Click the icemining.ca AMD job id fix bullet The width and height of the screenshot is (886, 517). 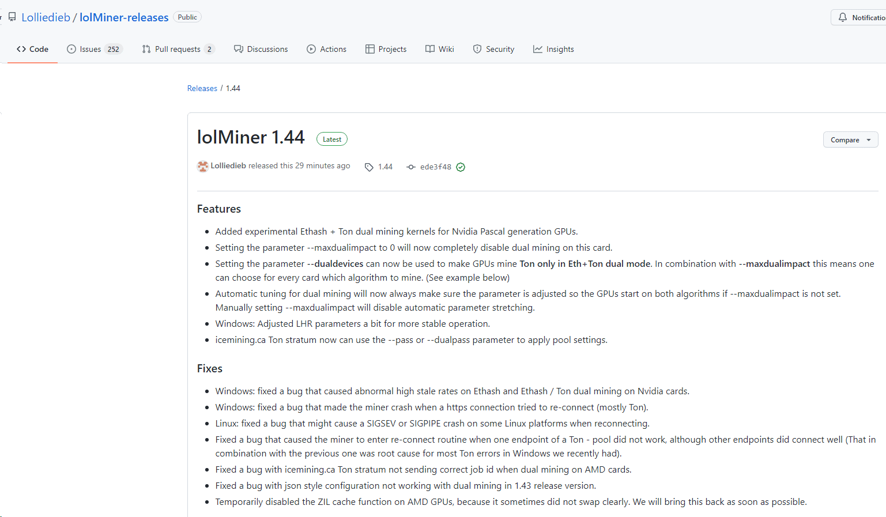[x=424, y=469]
